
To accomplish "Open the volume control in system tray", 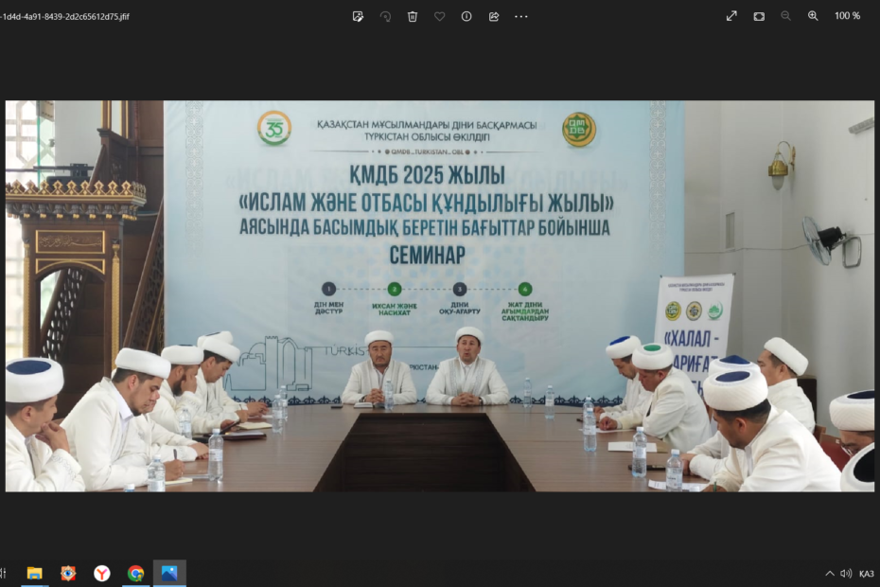I will pyautogui.click(x=846, y=573).
